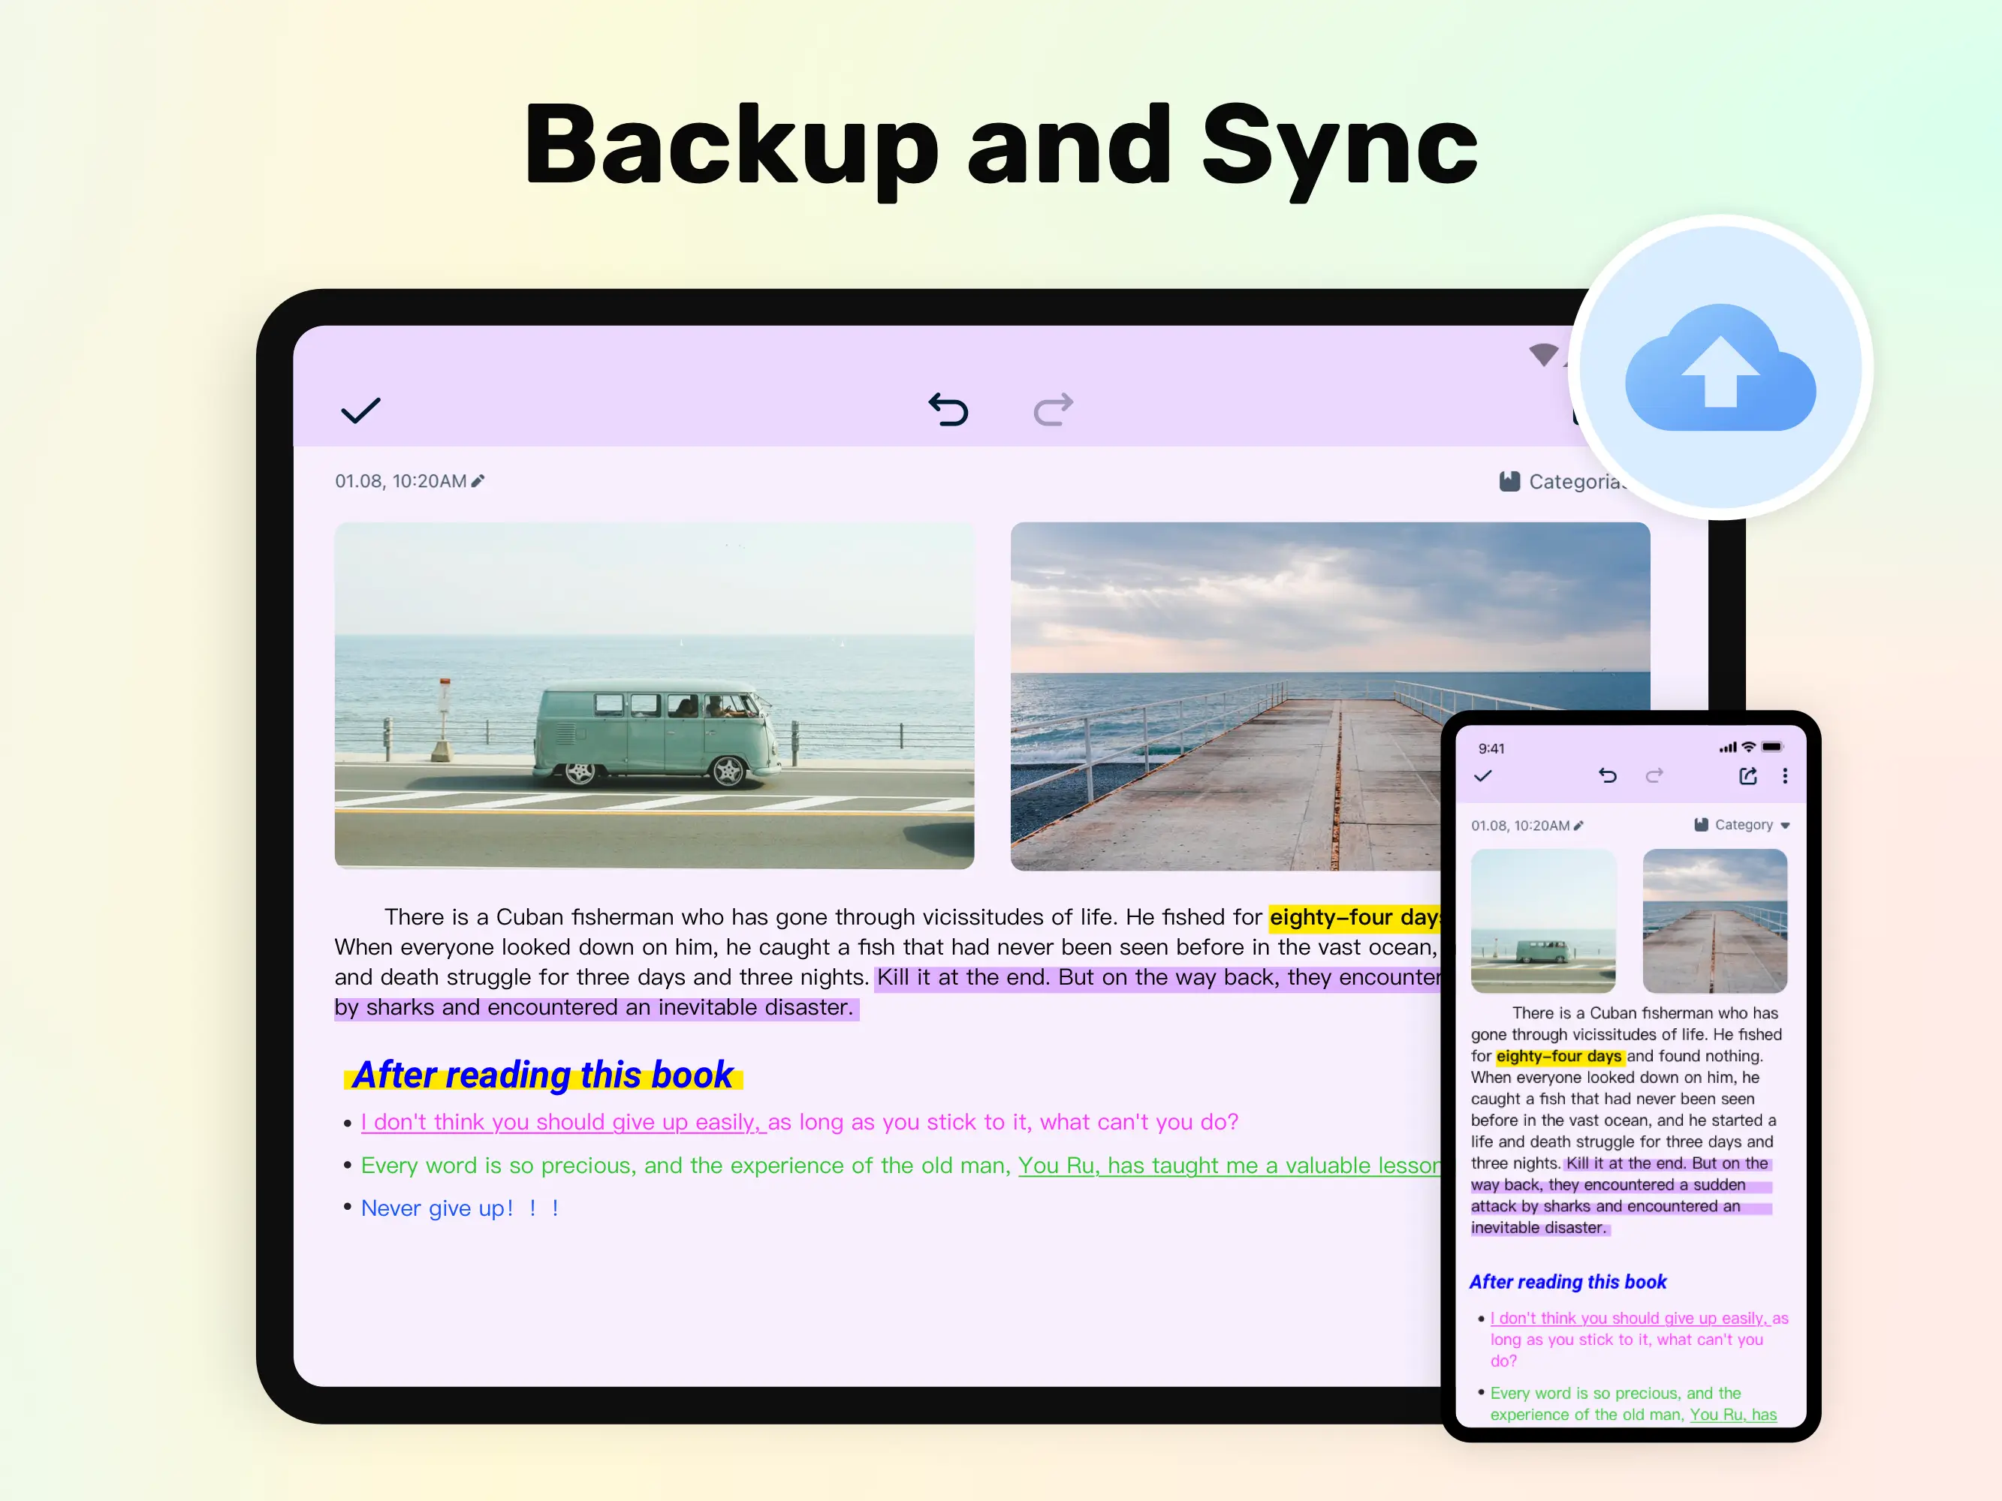Confirm the note with phone's checkmark
Image resolution: width=2002 pixels, height=1501 pixels.
click(1482, 776)
